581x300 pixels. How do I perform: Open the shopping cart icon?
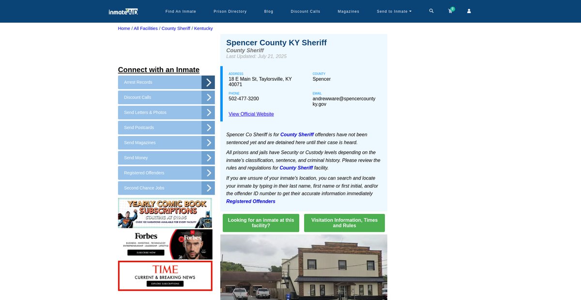coord(450,11)
